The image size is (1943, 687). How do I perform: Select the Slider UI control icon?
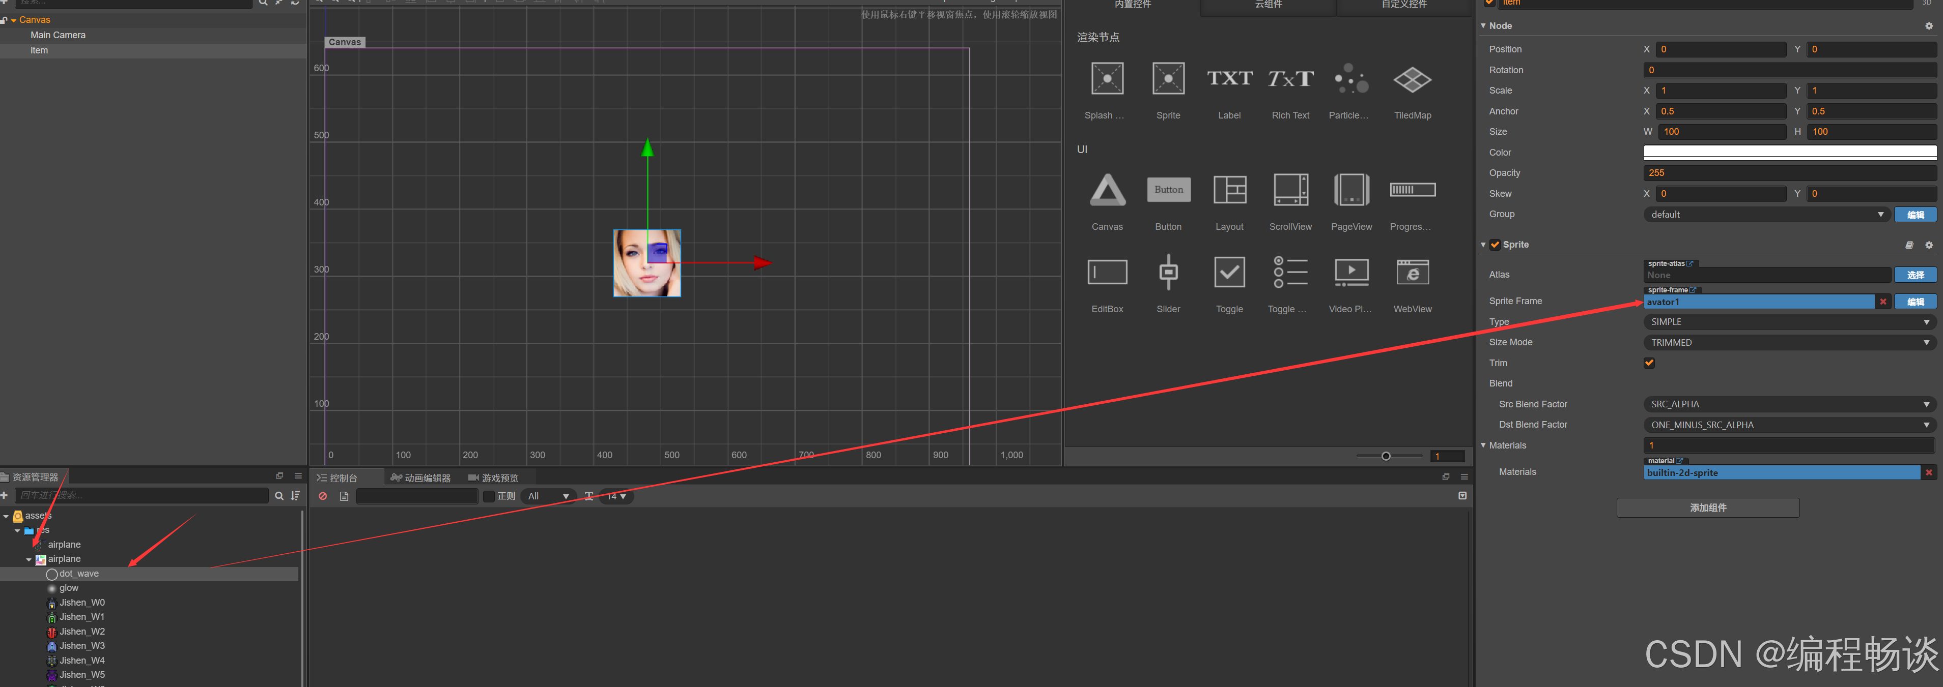[x=1168, y=273]
